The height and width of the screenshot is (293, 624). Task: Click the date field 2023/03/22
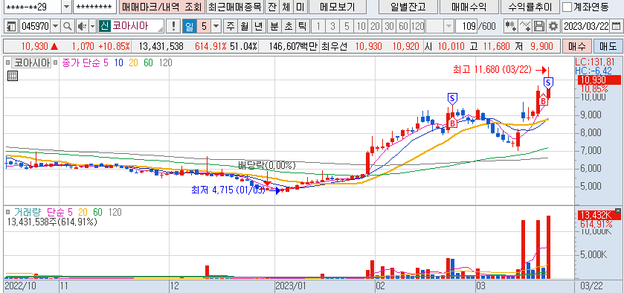coord(586,27)
